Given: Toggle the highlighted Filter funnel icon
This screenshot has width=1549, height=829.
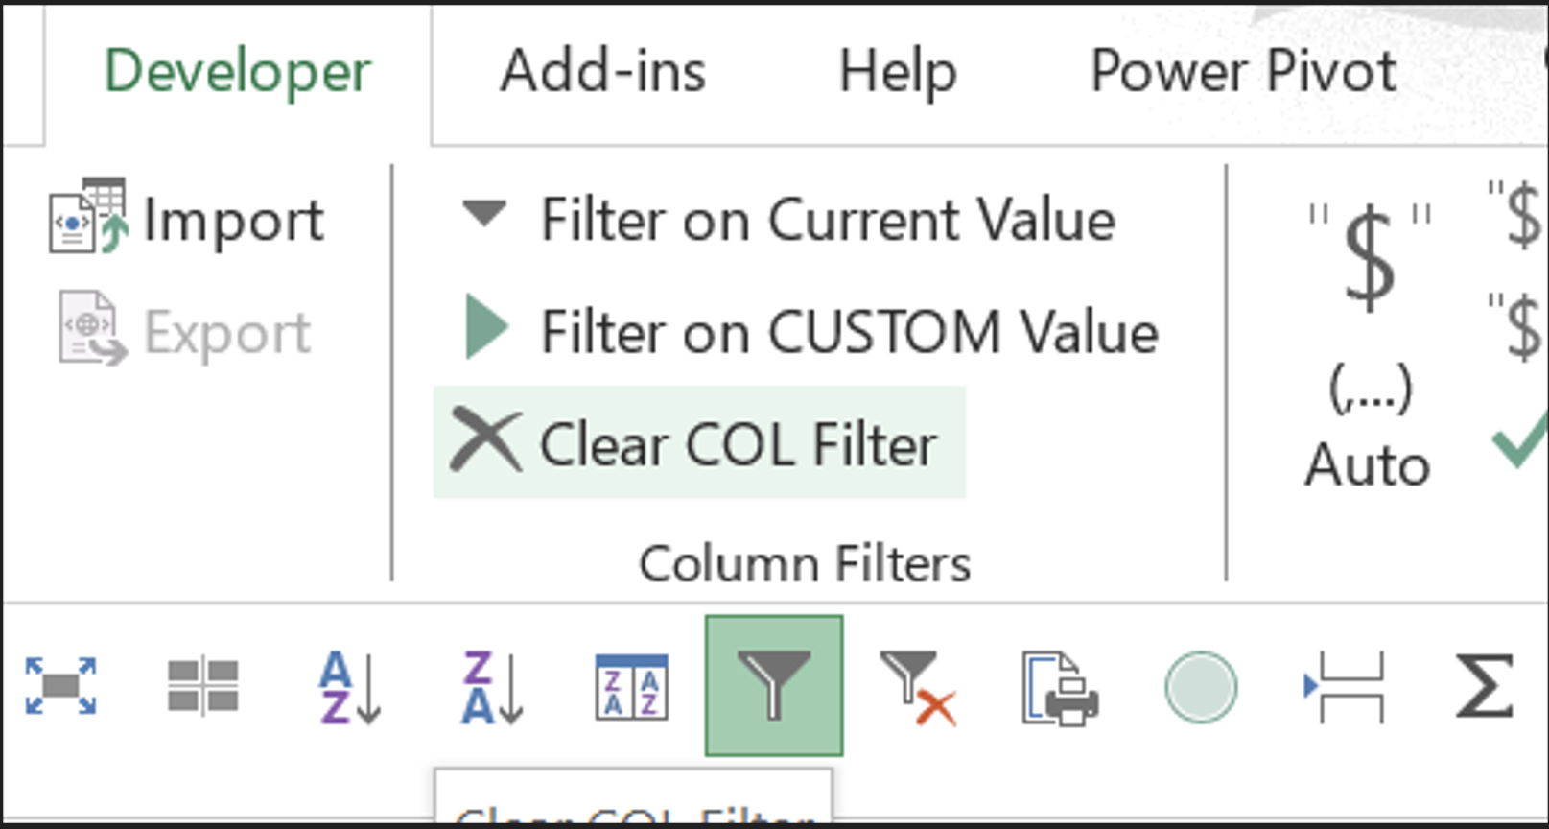Looking at the screenshot, I should (x=774, y=686).
